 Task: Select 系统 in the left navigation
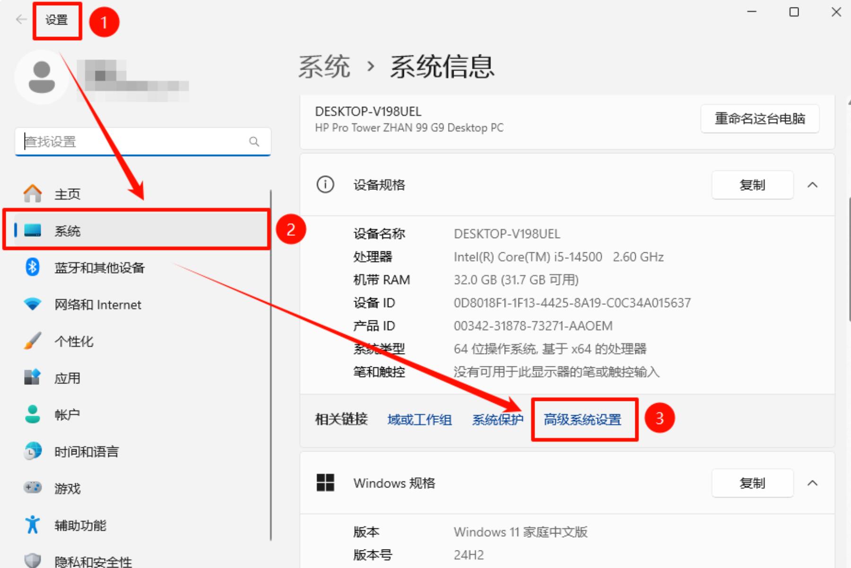pos(67,231)
